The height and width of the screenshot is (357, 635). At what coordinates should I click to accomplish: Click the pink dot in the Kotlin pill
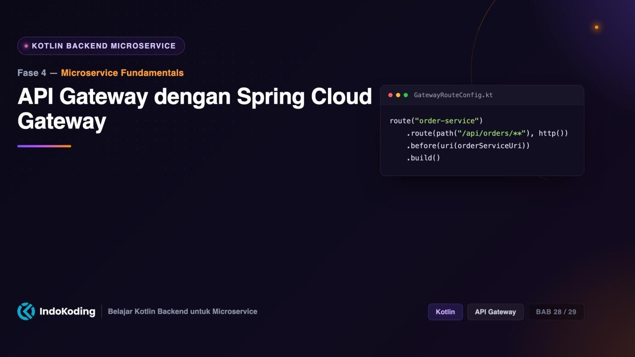[26, 46]
